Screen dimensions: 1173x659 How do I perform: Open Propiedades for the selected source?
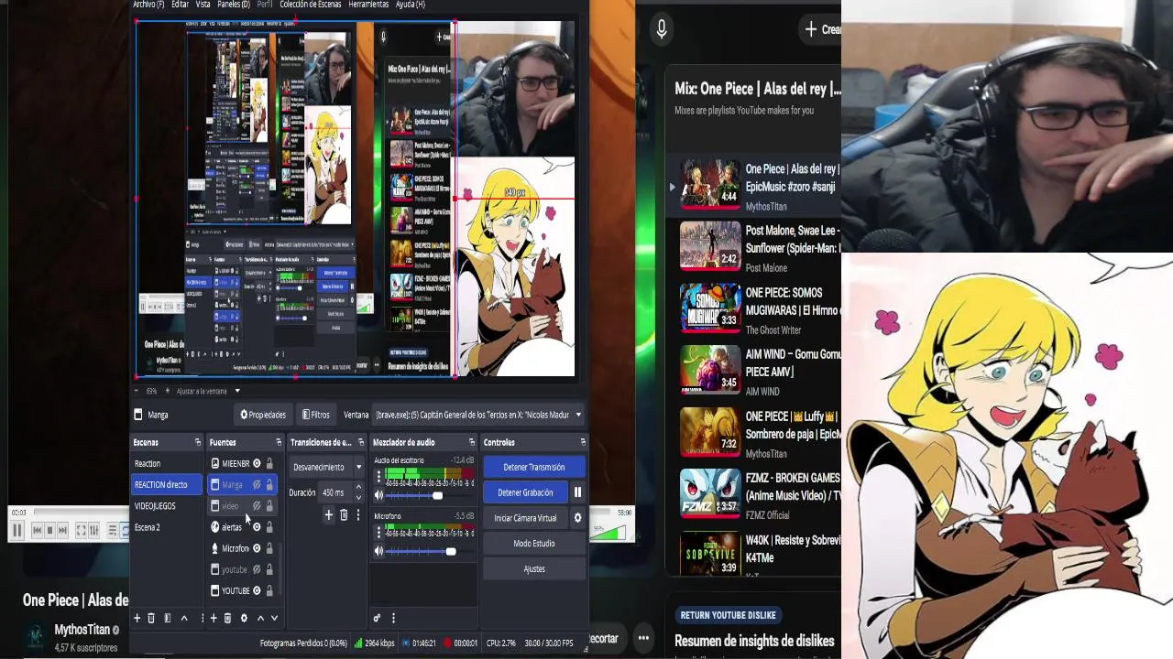(x=263, y=415)
